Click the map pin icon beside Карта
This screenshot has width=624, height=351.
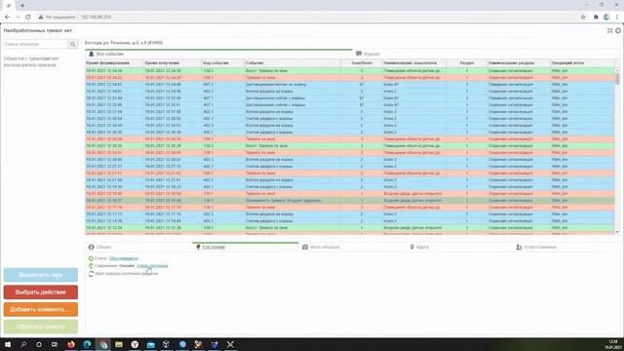(411, 247)
